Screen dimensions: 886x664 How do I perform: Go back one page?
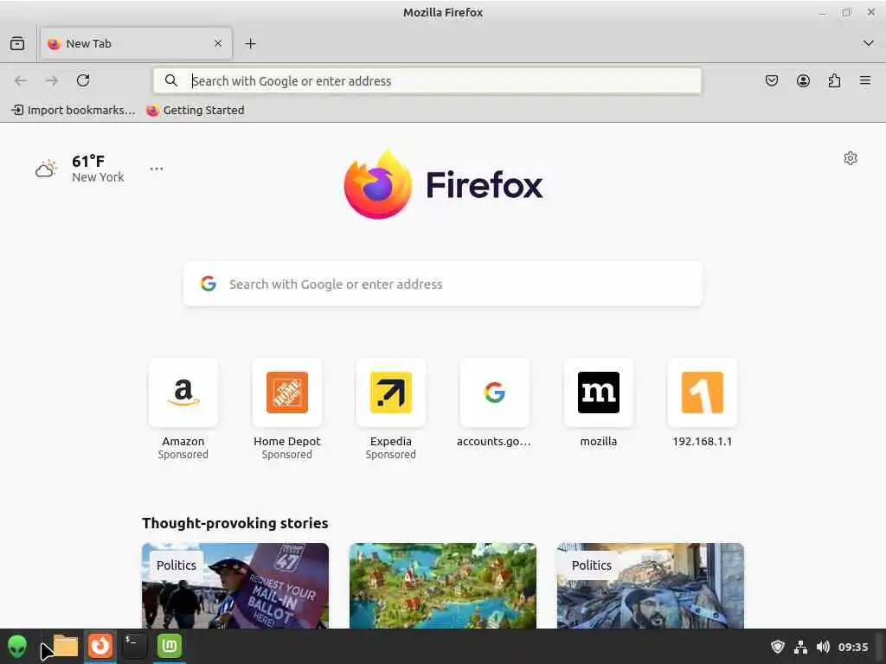click(21, 80)
